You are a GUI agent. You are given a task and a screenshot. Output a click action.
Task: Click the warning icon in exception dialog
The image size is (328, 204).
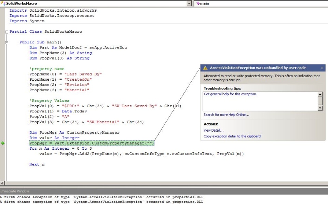click(205, 68)
